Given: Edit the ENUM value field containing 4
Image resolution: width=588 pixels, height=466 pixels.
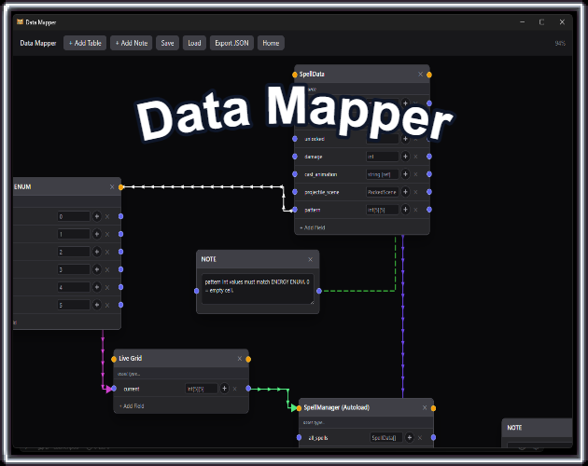Looking at the screenshot, I should (x=74, y=287).
